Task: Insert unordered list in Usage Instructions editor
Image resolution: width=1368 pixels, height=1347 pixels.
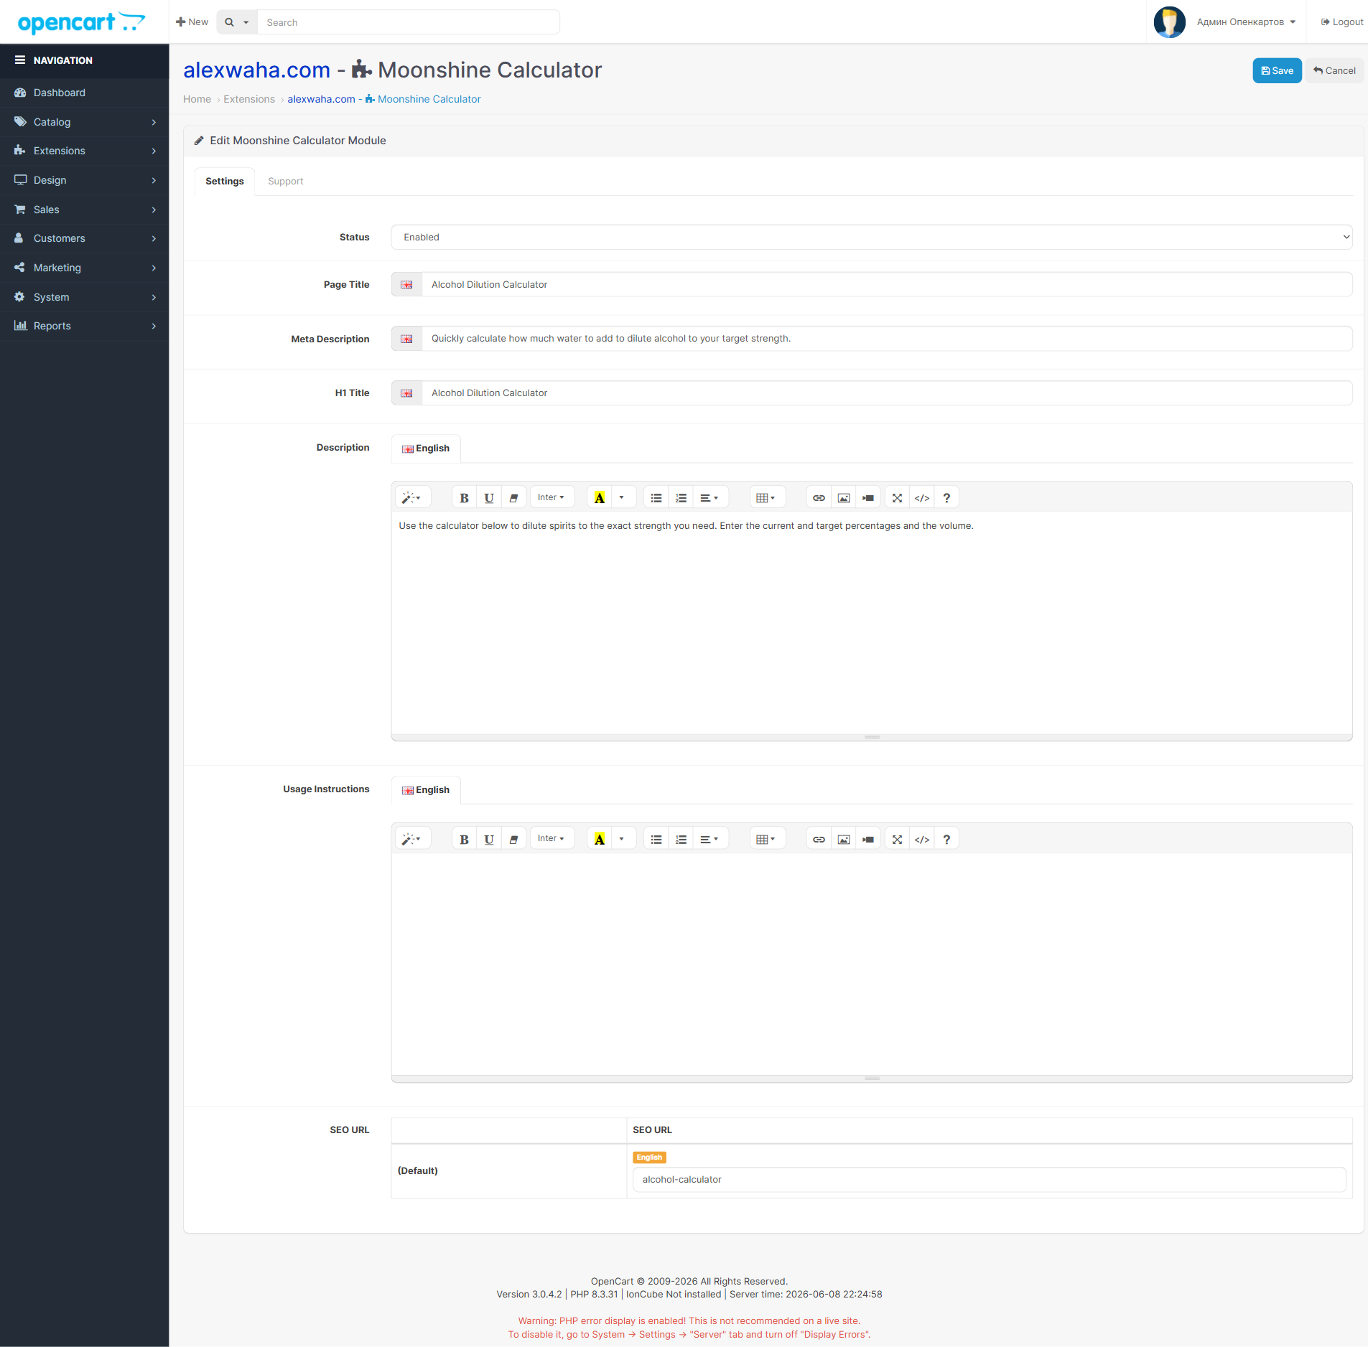Action: (656, 839)
